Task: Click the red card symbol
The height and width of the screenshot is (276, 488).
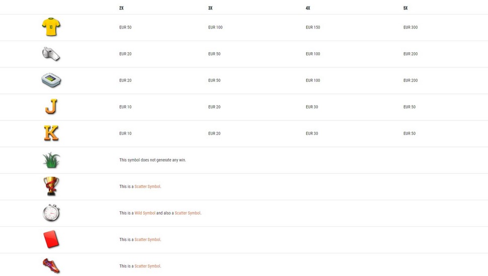Action: 51,239
